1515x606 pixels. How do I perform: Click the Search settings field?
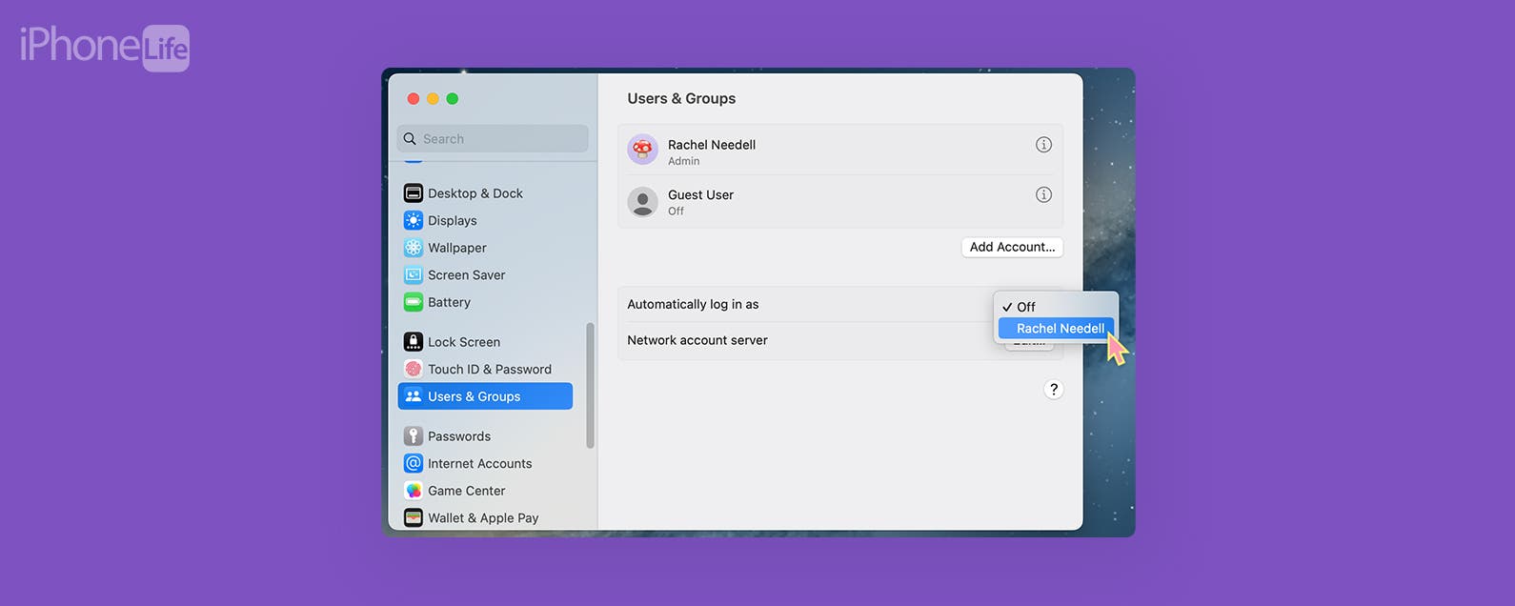(493, 139)
